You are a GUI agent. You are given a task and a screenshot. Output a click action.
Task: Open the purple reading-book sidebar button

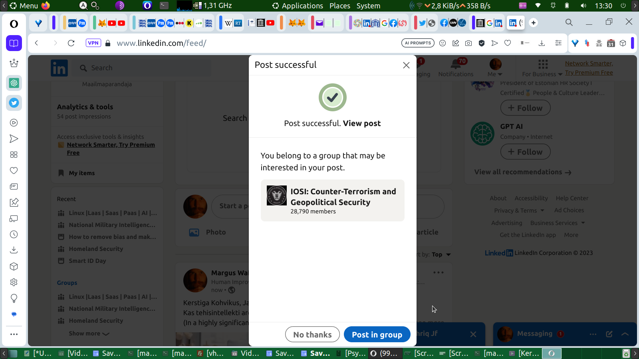(14, 43)
